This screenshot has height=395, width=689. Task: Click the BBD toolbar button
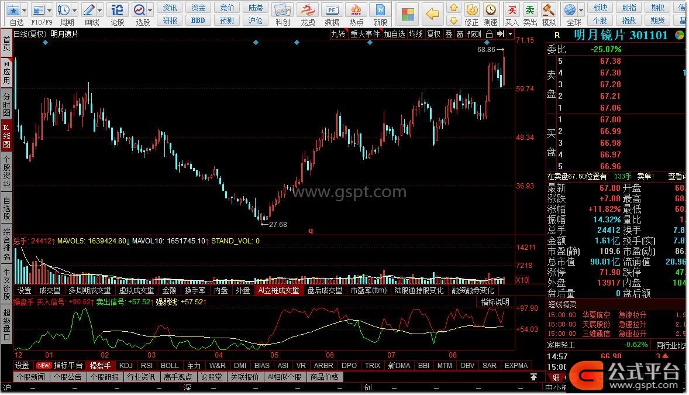(198, 20)
